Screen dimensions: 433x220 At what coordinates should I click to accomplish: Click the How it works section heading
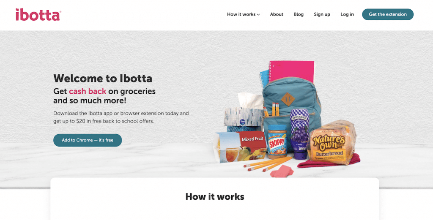click(x=214, y=197)
